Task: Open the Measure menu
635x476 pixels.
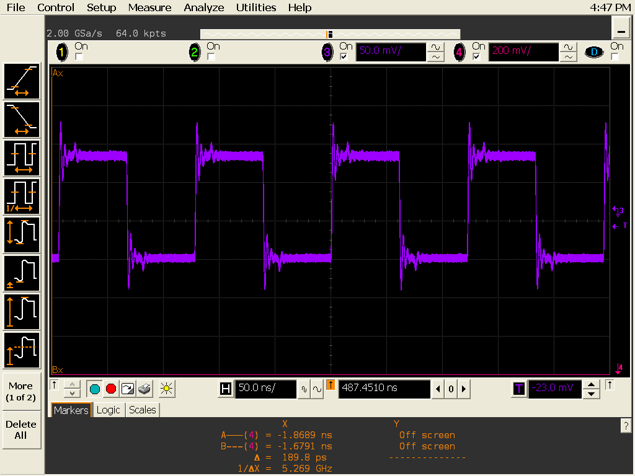Action: pyautogui.click(x=149, y=7)
